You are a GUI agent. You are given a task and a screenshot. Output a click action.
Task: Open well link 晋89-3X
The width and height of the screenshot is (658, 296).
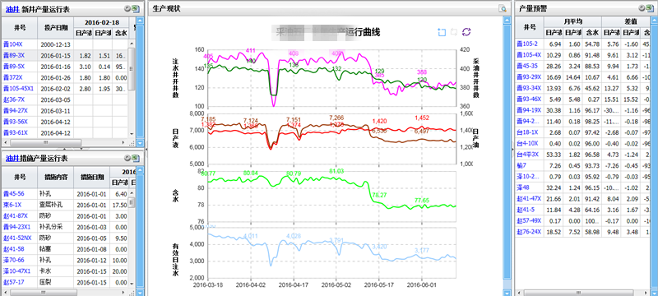coord(13,55)
